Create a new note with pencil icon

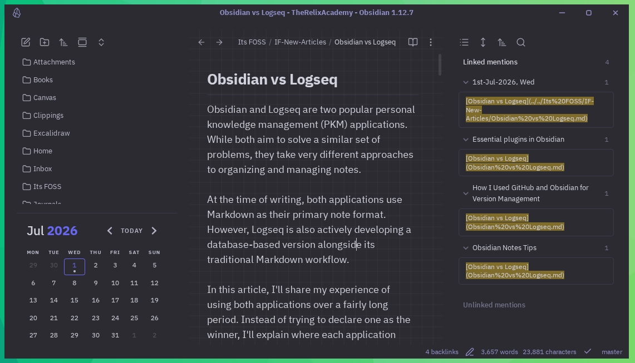point(26,42)
